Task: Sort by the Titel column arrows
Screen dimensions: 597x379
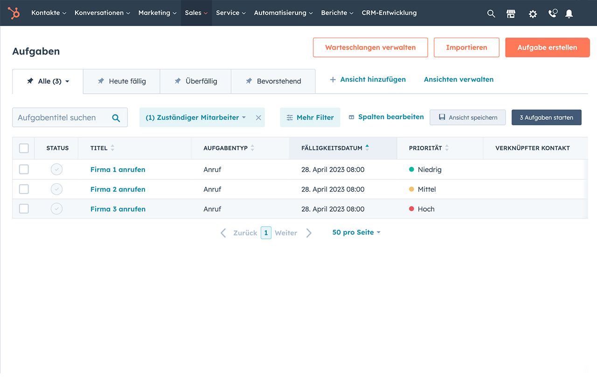Action: click(112, 148)
